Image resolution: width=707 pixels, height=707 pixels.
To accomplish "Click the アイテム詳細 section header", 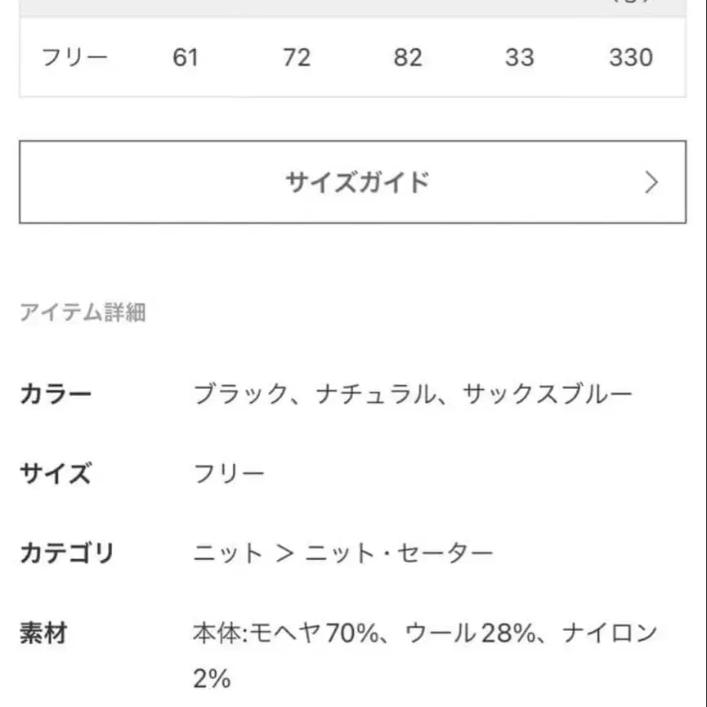I will 85,311.
